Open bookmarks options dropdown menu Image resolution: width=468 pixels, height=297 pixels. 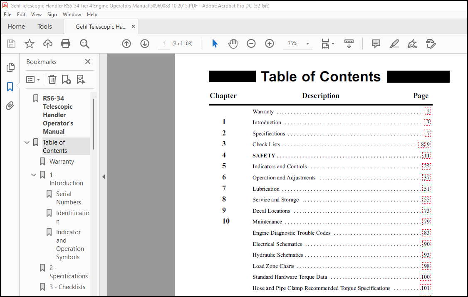[33, 79]
